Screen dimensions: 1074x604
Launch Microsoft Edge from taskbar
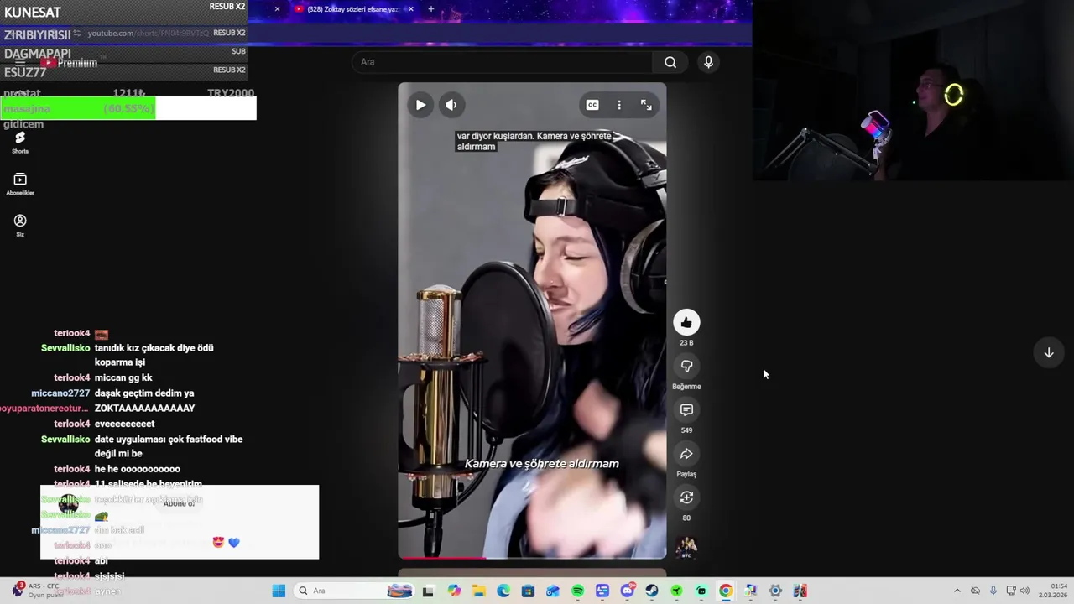tap(503, 591)
